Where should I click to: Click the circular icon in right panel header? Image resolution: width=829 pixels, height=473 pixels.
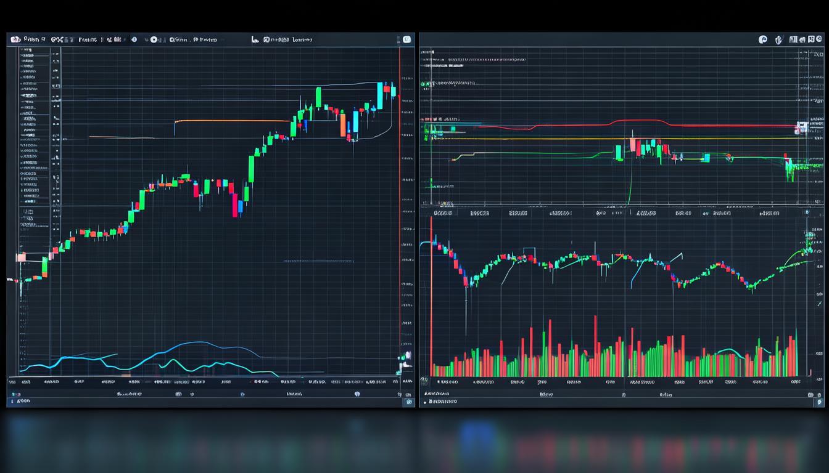pos(763,39)
